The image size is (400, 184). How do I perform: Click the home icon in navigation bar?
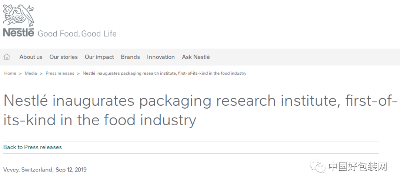pos(7,57)
